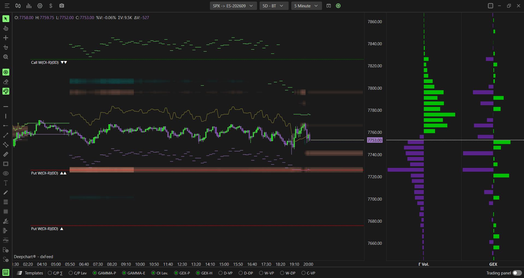This screenshot has width=524, height=278.
Task: Activate the magnifier zoom tool
Action: (6, 57)
